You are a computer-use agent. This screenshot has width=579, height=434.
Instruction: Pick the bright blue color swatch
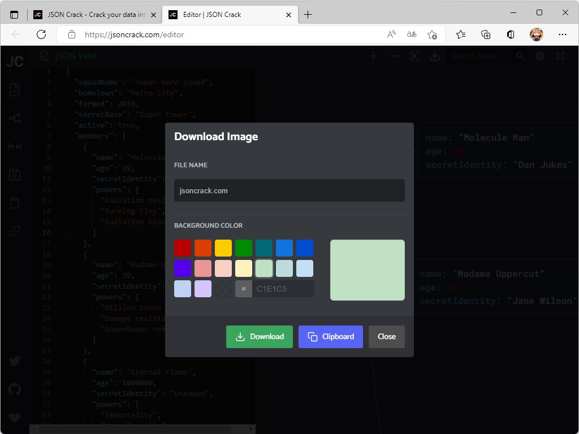click(x=284, y=248)
